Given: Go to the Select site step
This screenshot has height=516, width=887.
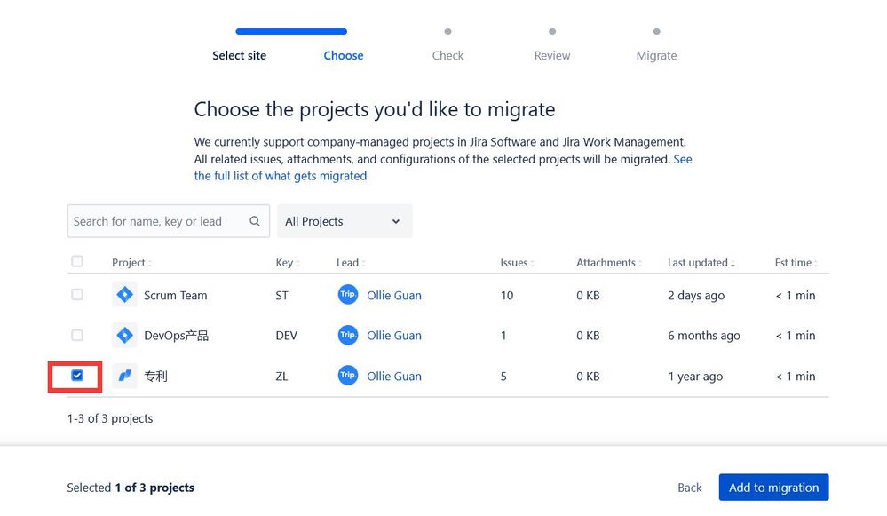Looking at the screenshot, I should point(240,55).
